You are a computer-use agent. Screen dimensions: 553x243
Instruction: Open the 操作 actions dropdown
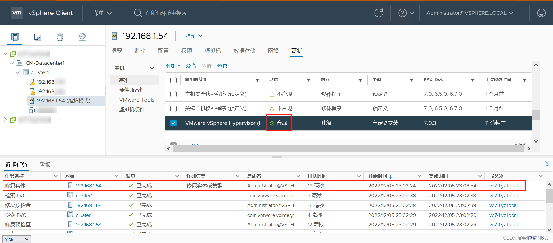pyautogui.click(x=194, y=36)
